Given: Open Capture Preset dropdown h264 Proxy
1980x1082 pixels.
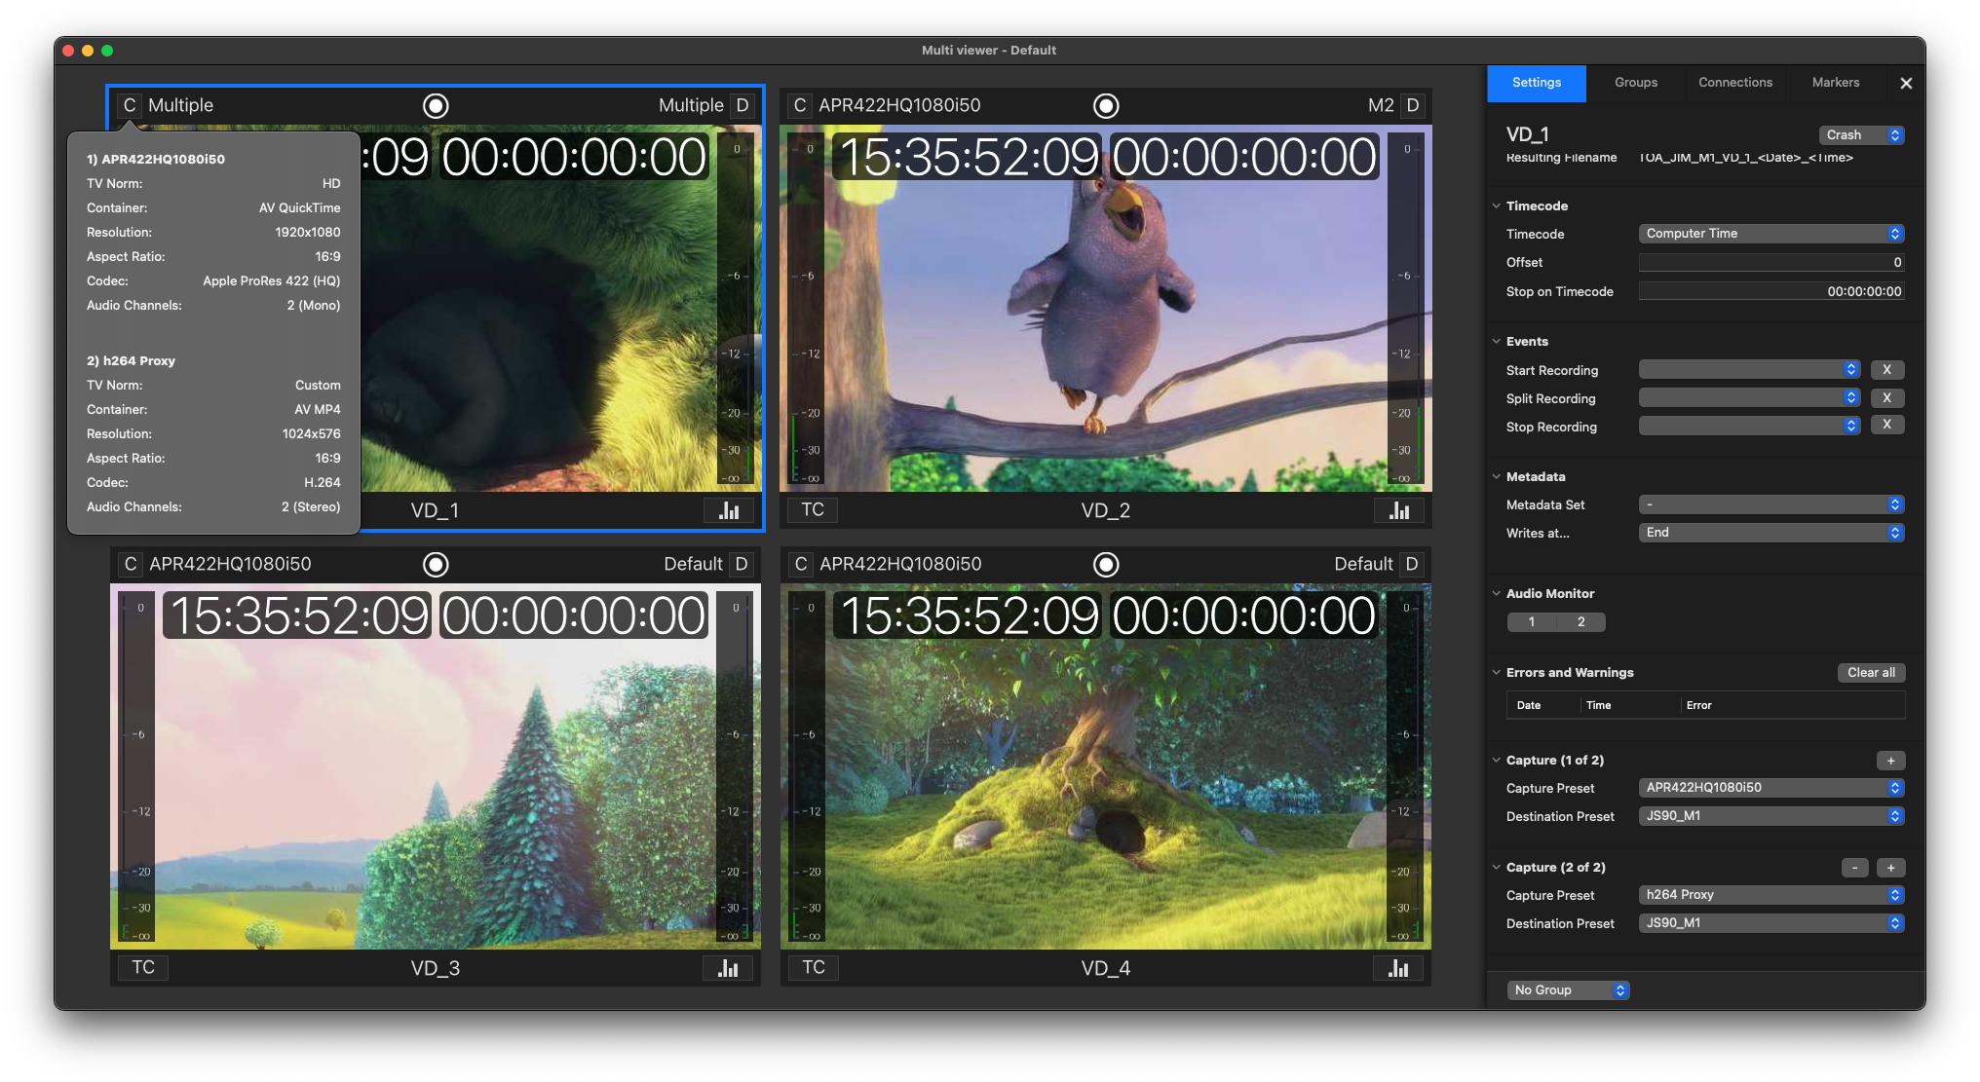Looking at the screenshot, I should 1771,895.
